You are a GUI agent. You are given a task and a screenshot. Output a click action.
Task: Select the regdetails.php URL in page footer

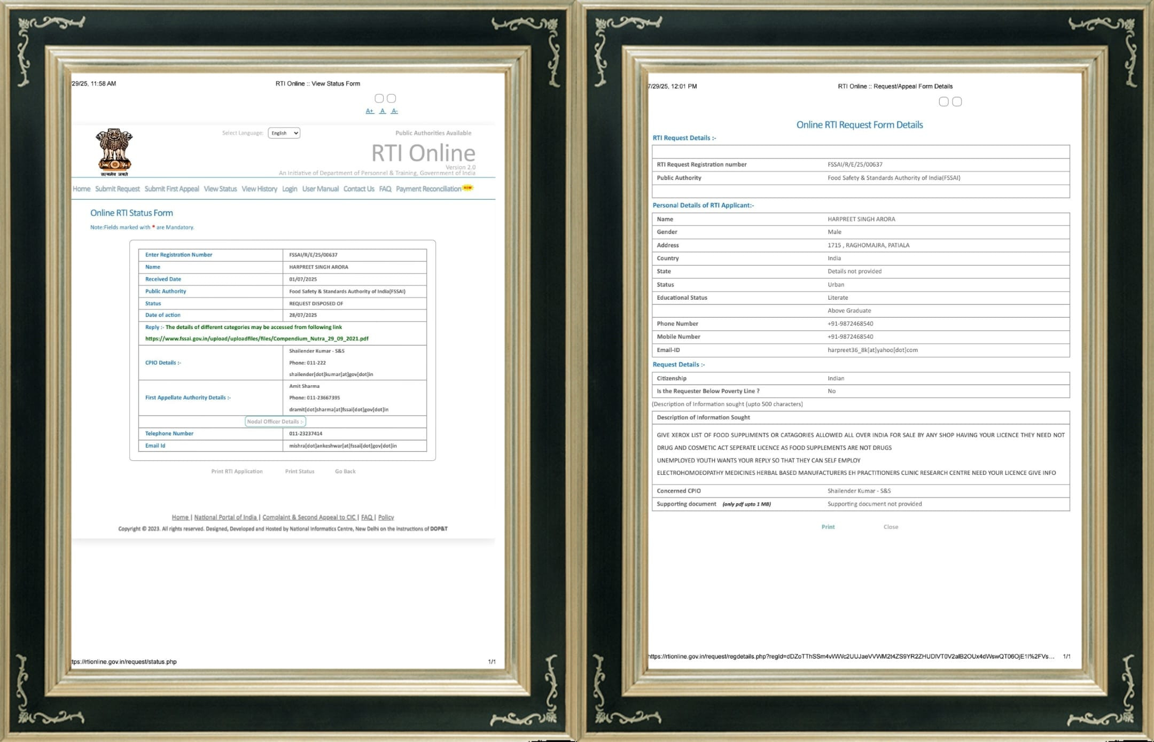click(x=851, y=657)
